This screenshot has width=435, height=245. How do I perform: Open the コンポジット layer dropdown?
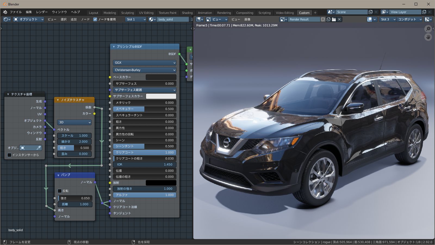pos(410,19)
